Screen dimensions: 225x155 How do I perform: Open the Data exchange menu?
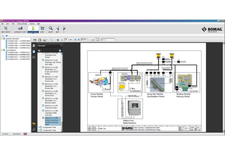tap(22, 24)
